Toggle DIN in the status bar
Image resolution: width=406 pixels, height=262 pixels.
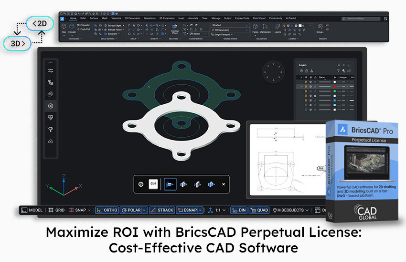click(x=239, y=210)
